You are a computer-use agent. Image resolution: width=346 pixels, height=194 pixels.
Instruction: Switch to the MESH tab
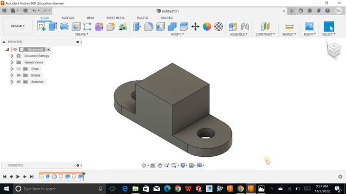tap(90, 18)
